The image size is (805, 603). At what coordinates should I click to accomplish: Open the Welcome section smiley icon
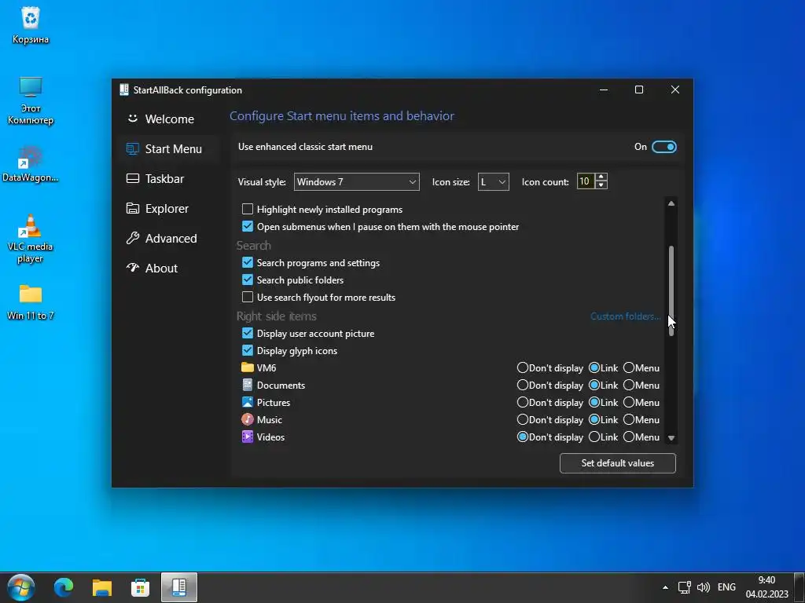click(x=132, y=119)
